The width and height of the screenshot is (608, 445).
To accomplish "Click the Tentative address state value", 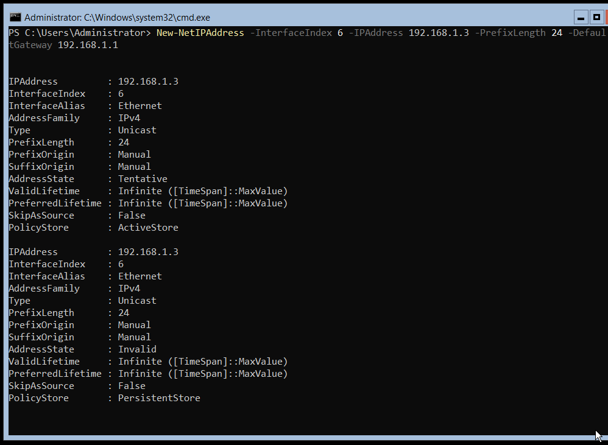I will pos(143,179).
